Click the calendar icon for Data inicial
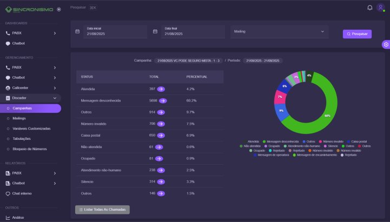This screenshot has width=390, height=222. pos(77,31)
